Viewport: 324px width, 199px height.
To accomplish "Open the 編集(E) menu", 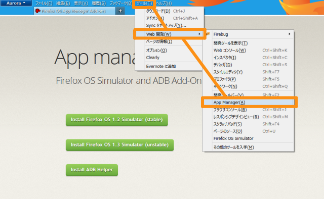I will tap(63, 4).
